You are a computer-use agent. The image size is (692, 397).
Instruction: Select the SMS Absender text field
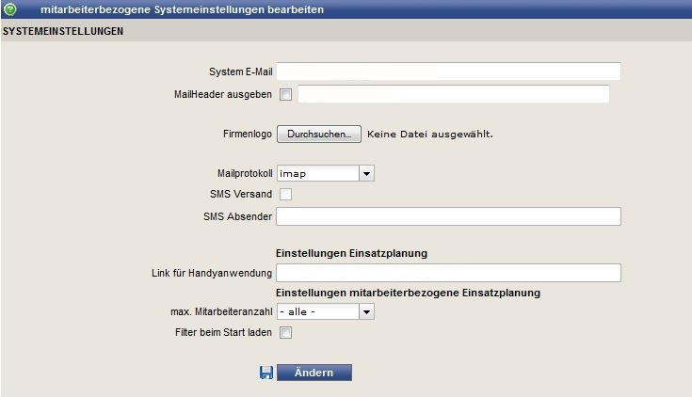[448, 216]
